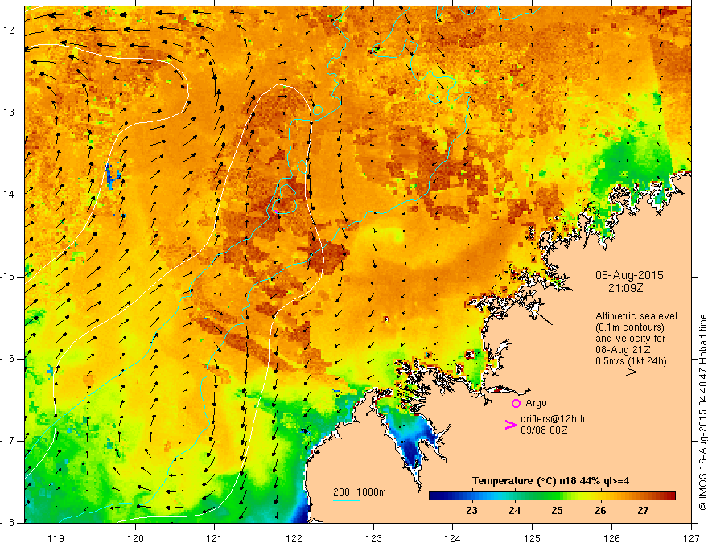Viewport: 708px width, 547px height.
Task: Click longitude axis label 127
Action: [x=691, y=538]
